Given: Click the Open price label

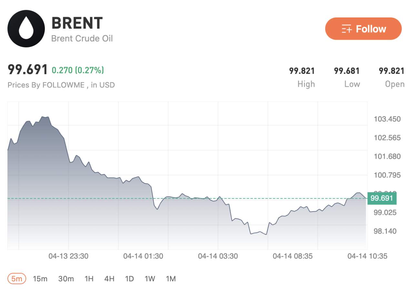Looking at the screenshot, I should pos(395,84).
